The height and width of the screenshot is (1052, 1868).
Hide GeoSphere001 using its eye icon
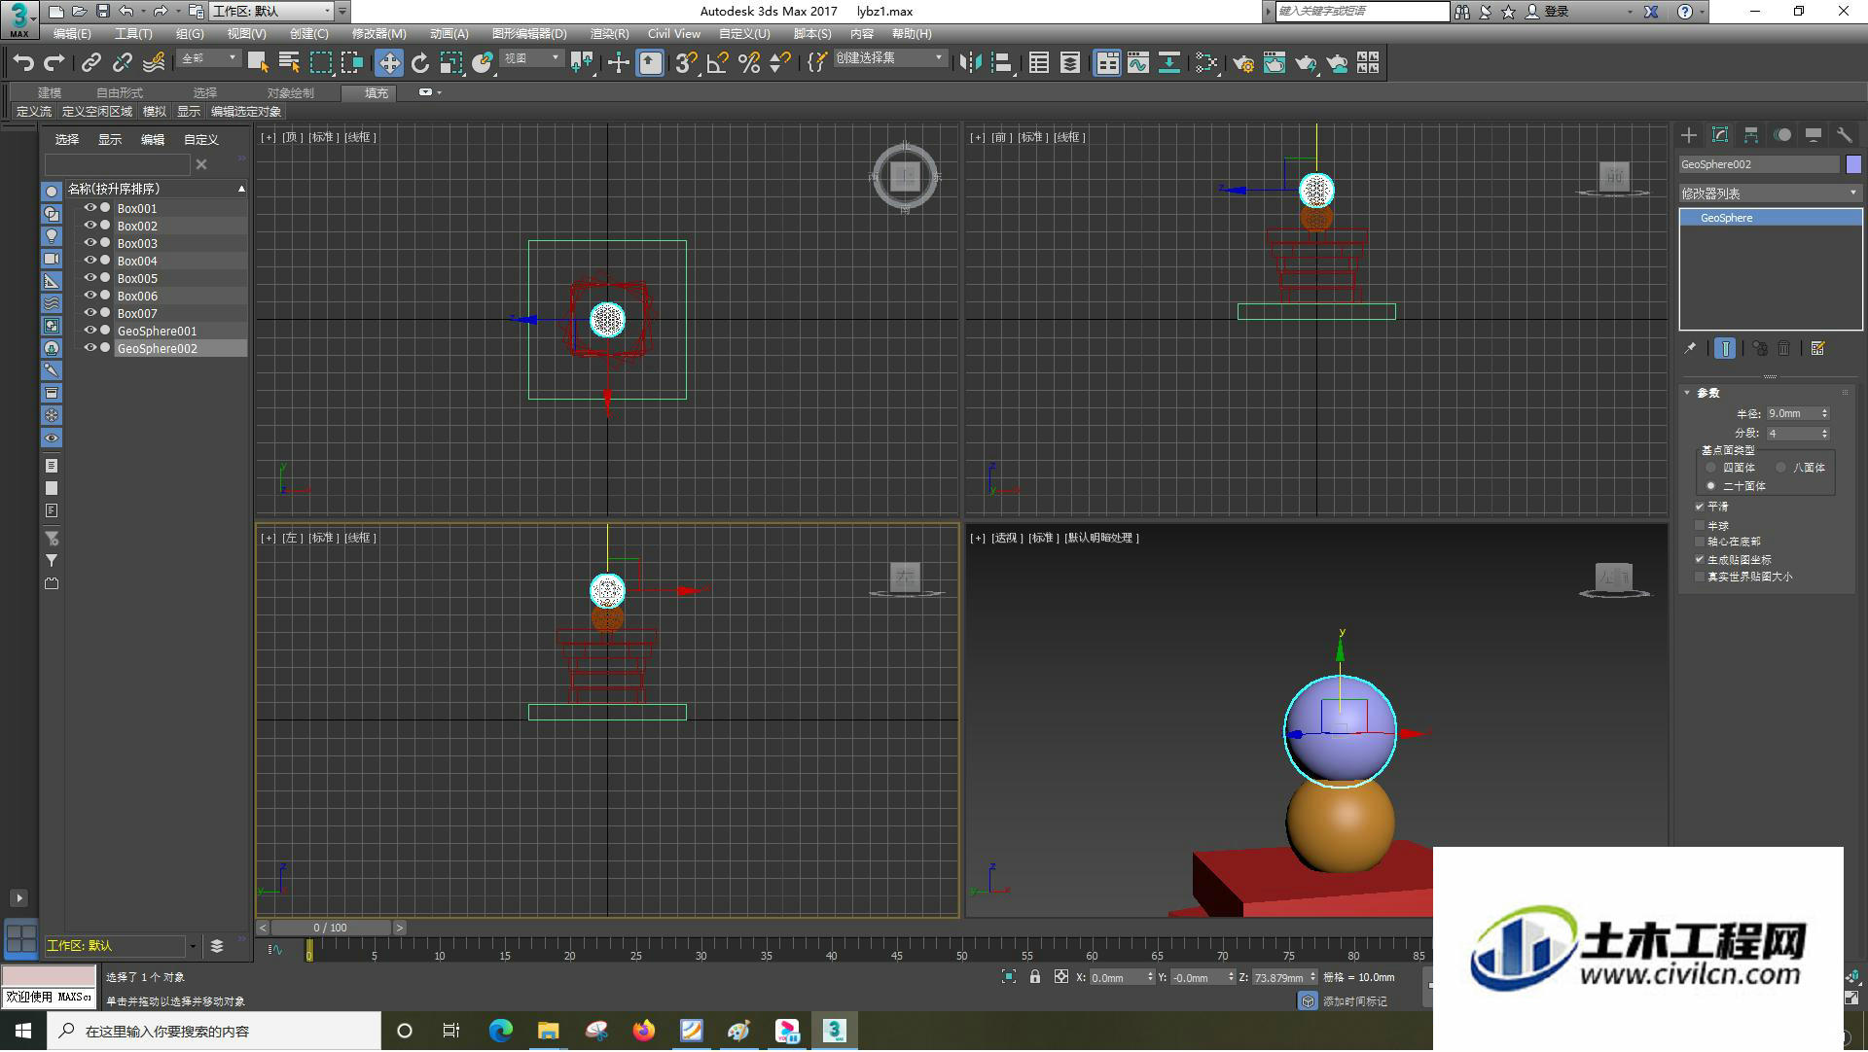(90, 331)
